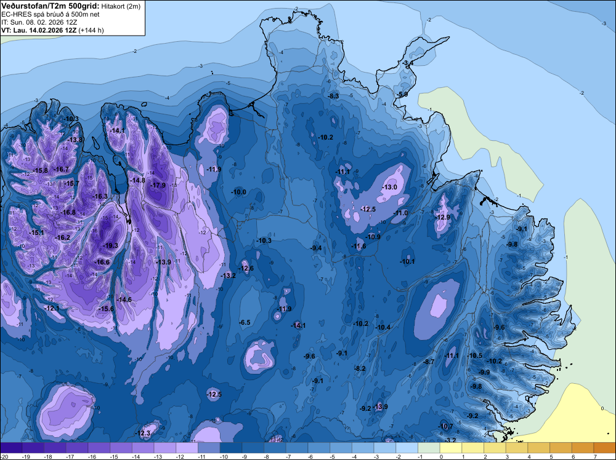
Task: Click the valid time "VT: Lau. 14.02.2026 12Z"
Action: point(39,30)
